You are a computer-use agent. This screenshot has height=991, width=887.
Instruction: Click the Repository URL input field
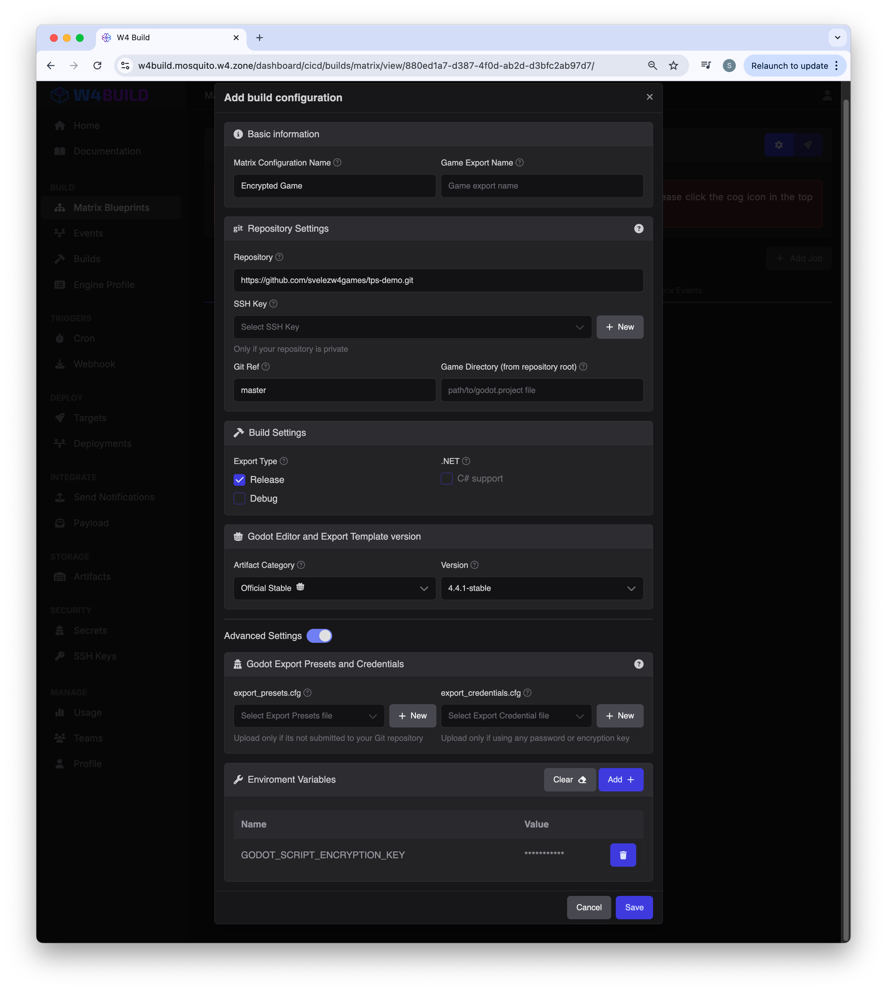tap(438, 280)
